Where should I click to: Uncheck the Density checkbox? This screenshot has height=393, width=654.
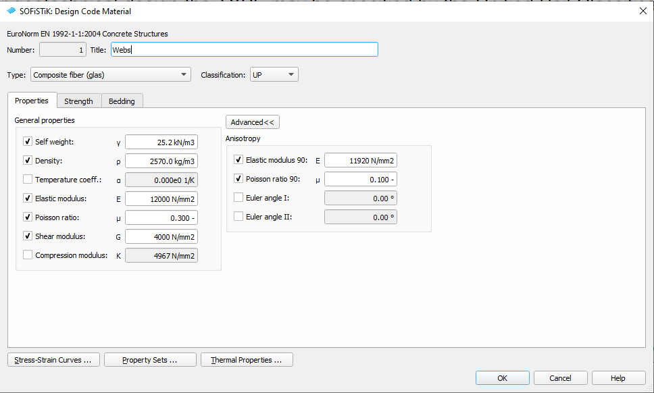[28, 160]
